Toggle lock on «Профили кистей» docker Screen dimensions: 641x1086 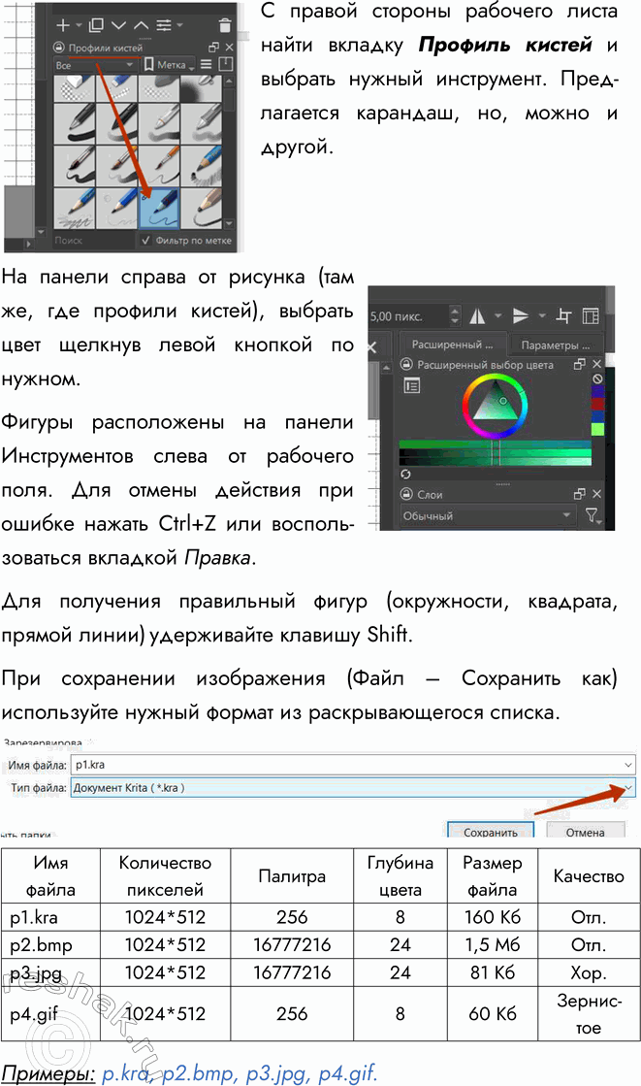click(59, 47)
